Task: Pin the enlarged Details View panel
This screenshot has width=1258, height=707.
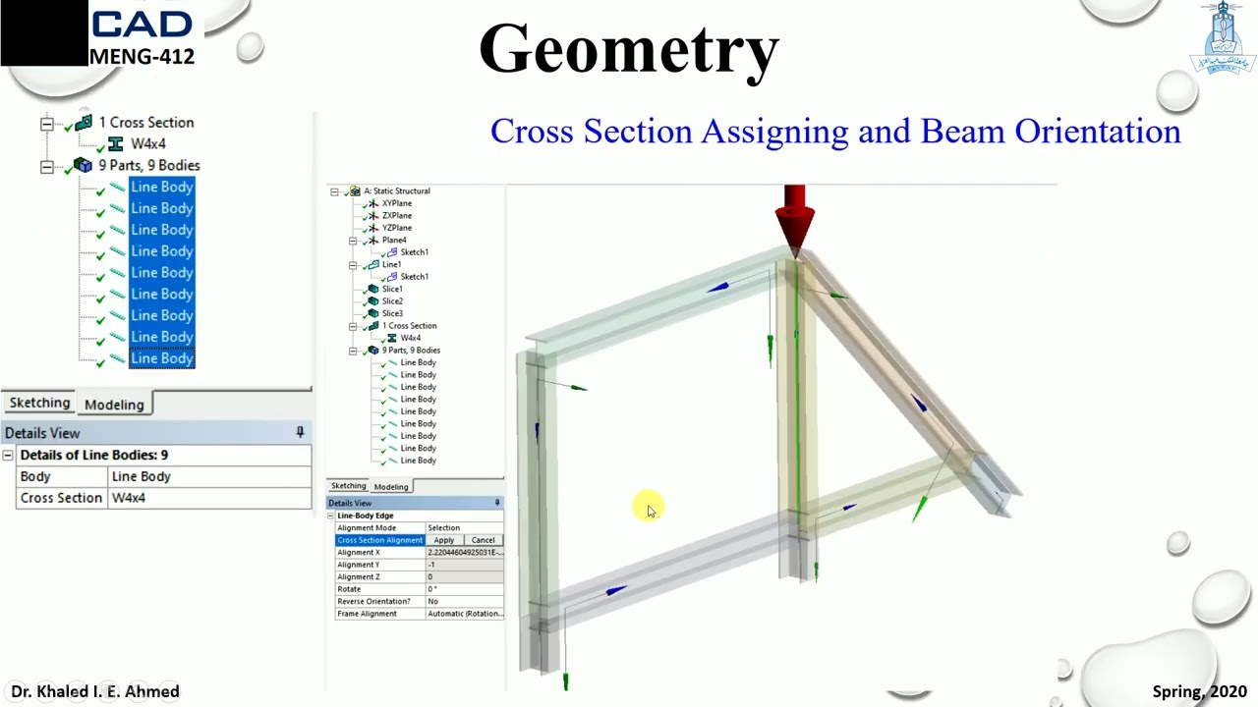Action: pos(300,432)
